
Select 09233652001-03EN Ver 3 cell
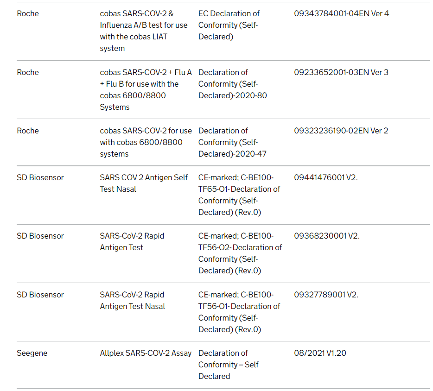[x=341, y=72]
